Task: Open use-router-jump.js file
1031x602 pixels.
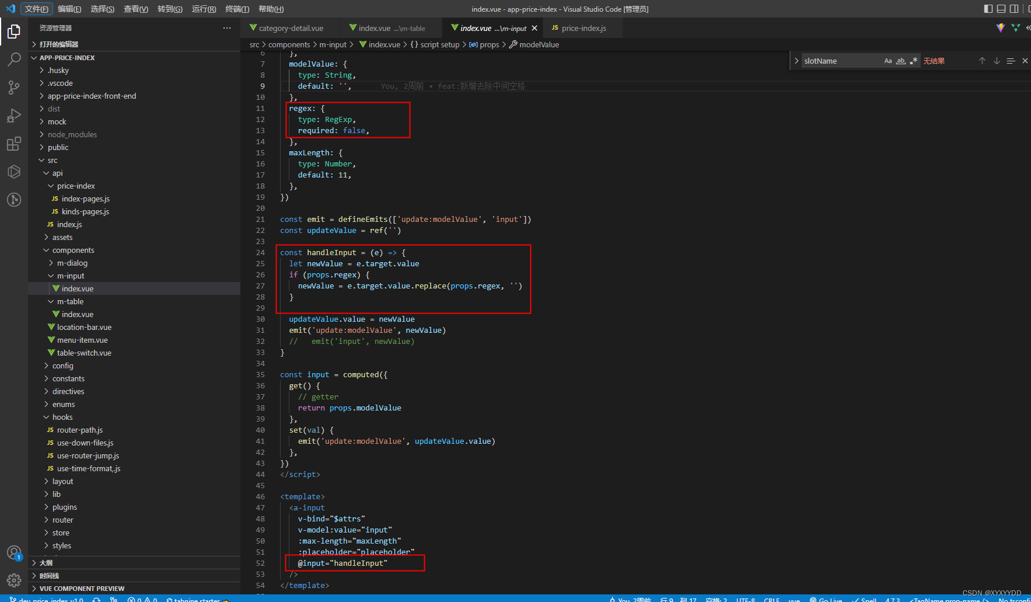Action: (x=134, y=455)
